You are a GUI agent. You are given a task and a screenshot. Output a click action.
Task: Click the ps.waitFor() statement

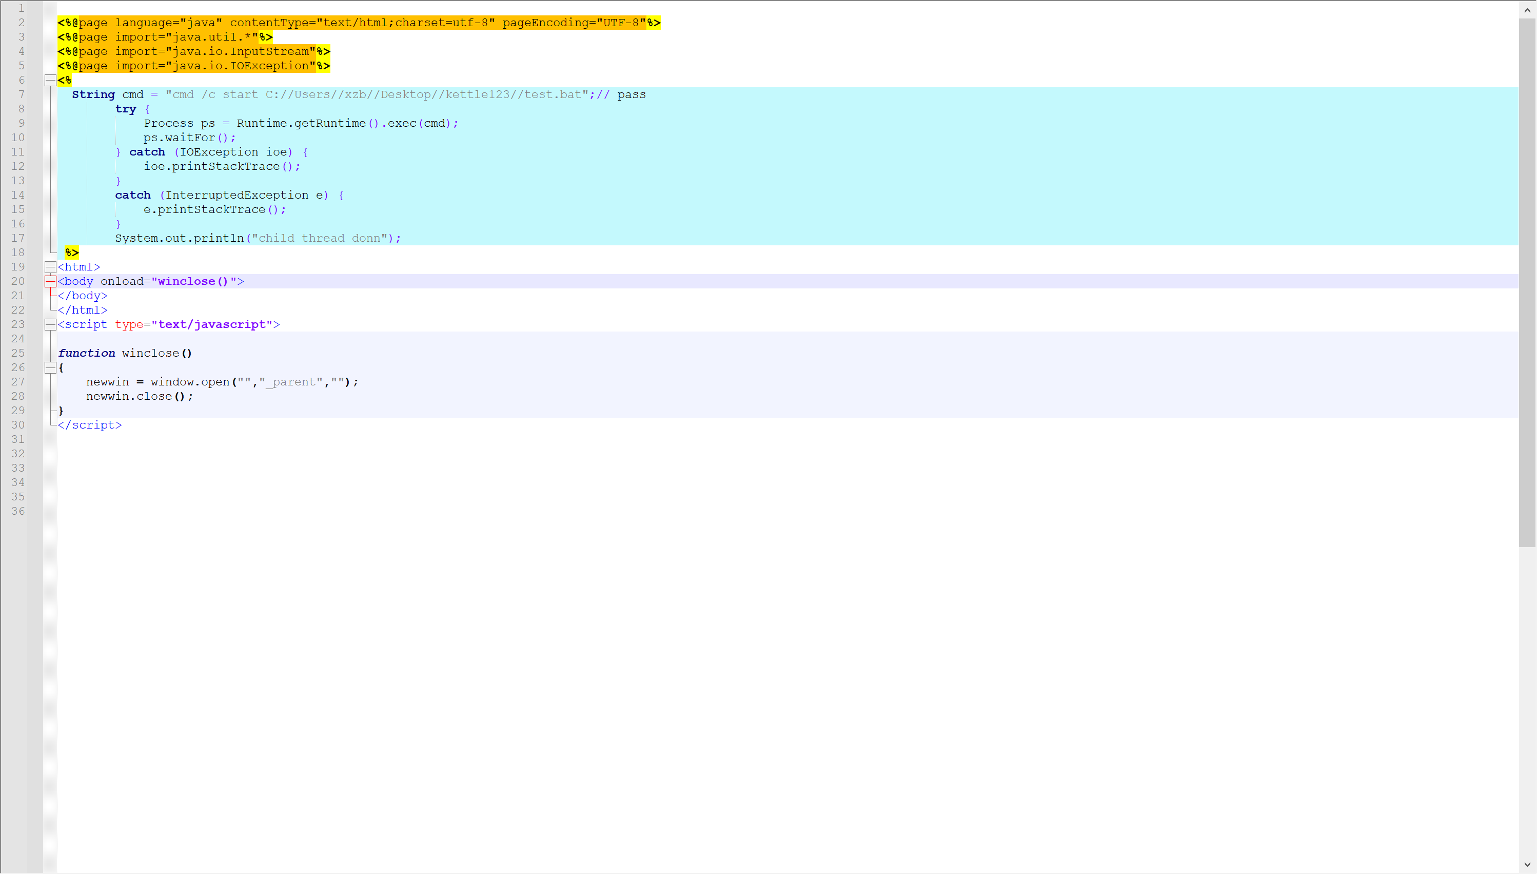pos(190,138)
